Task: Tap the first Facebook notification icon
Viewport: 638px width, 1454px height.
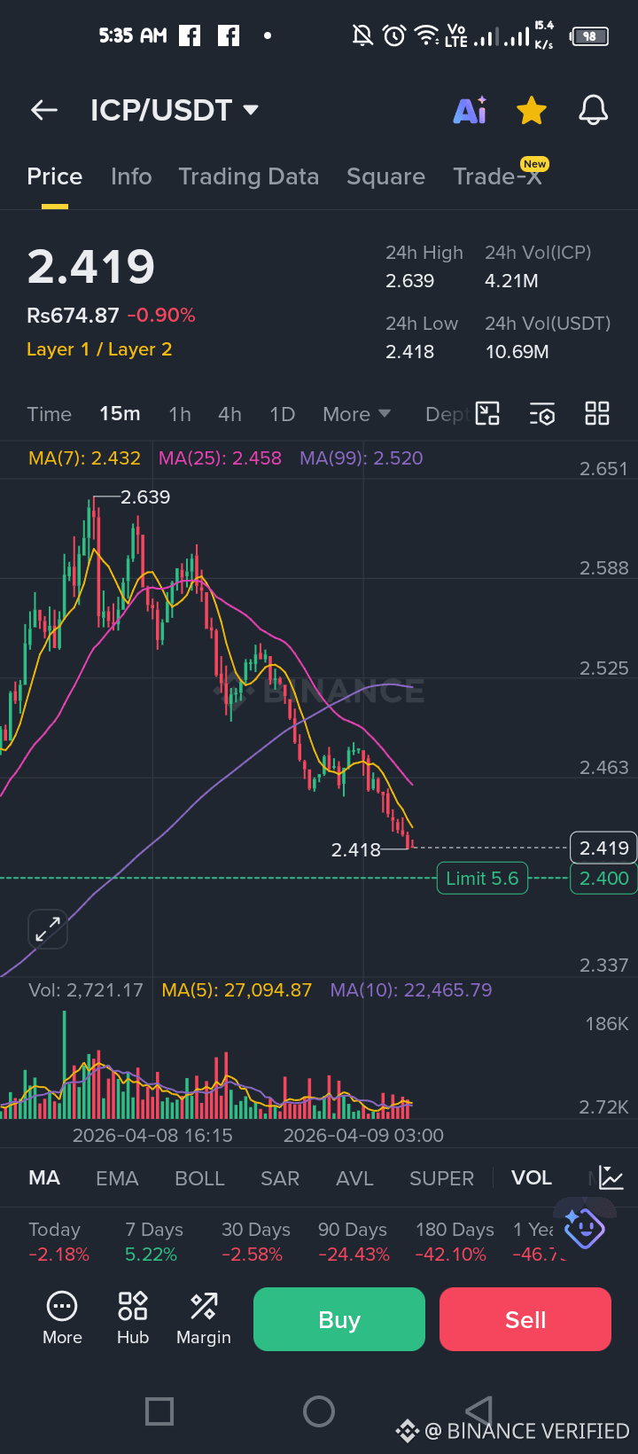Action: click(190, 35)
